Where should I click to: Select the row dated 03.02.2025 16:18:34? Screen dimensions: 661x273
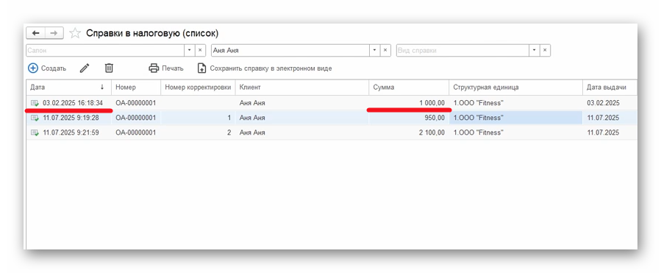click(332, 102)
